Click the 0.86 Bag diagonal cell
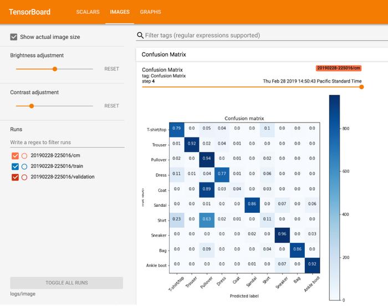Viewport: 388px width, 306px height. [298, 251]
